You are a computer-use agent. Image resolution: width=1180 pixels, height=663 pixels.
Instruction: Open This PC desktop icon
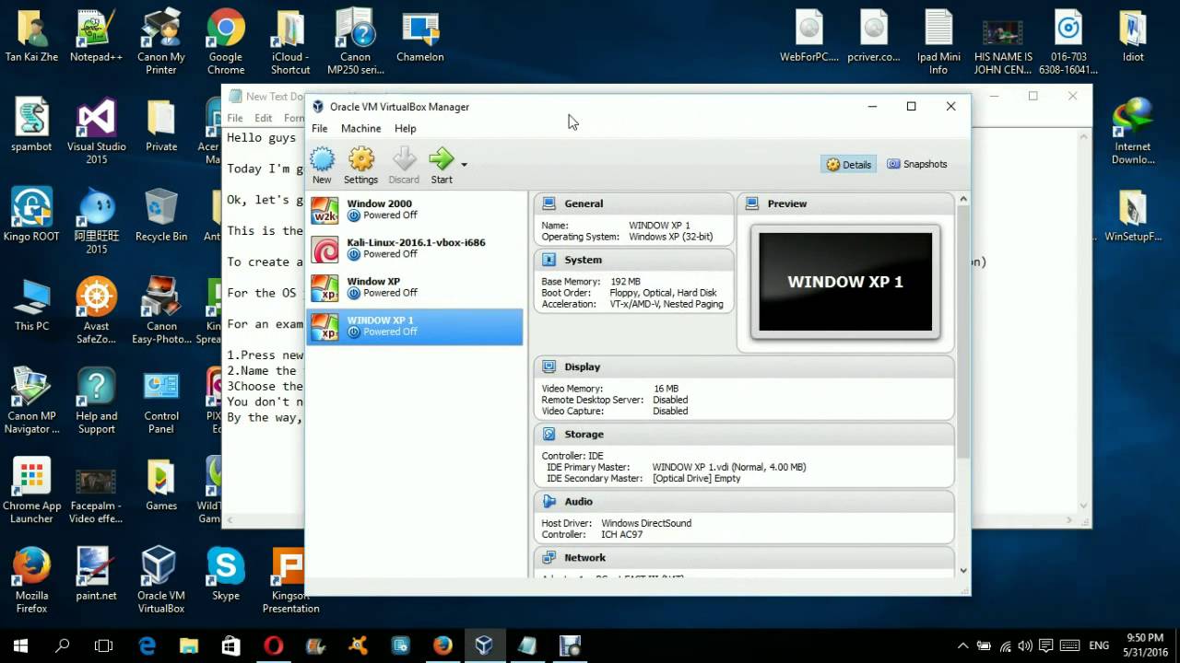(x=31, y=305)
